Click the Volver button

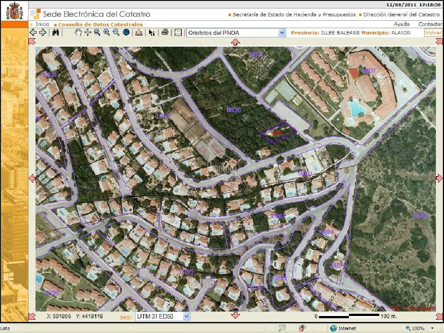coord(433,33)
